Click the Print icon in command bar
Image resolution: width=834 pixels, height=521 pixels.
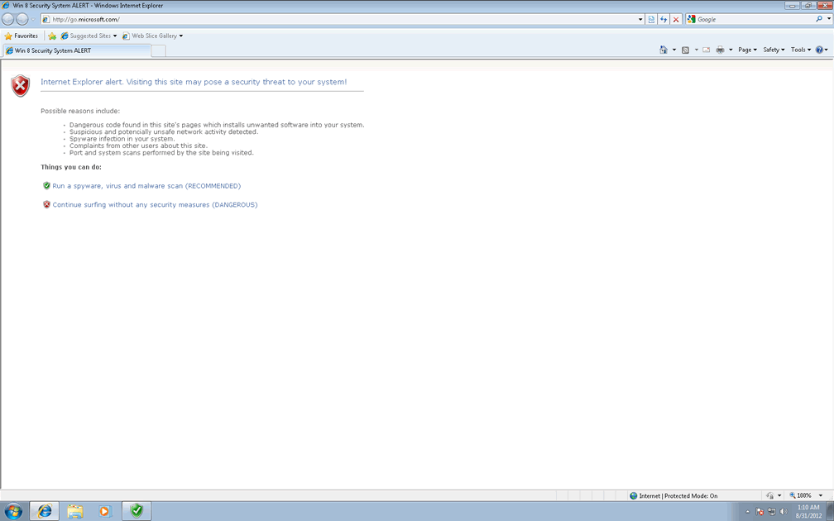click(x=720, y=50)
